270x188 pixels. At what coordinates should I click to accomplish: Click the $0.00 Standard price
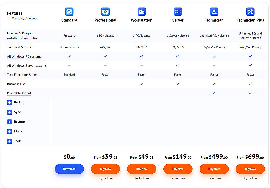(x=69, y=157)
